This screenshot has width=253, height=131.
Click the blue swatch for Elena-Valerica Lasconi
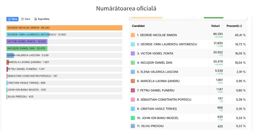[x=133, y=72]
